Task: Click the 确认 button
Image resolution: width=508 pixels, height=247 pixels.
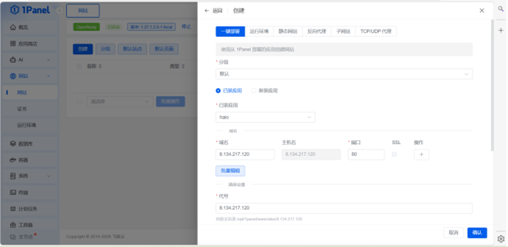Action: coord(477,233)
